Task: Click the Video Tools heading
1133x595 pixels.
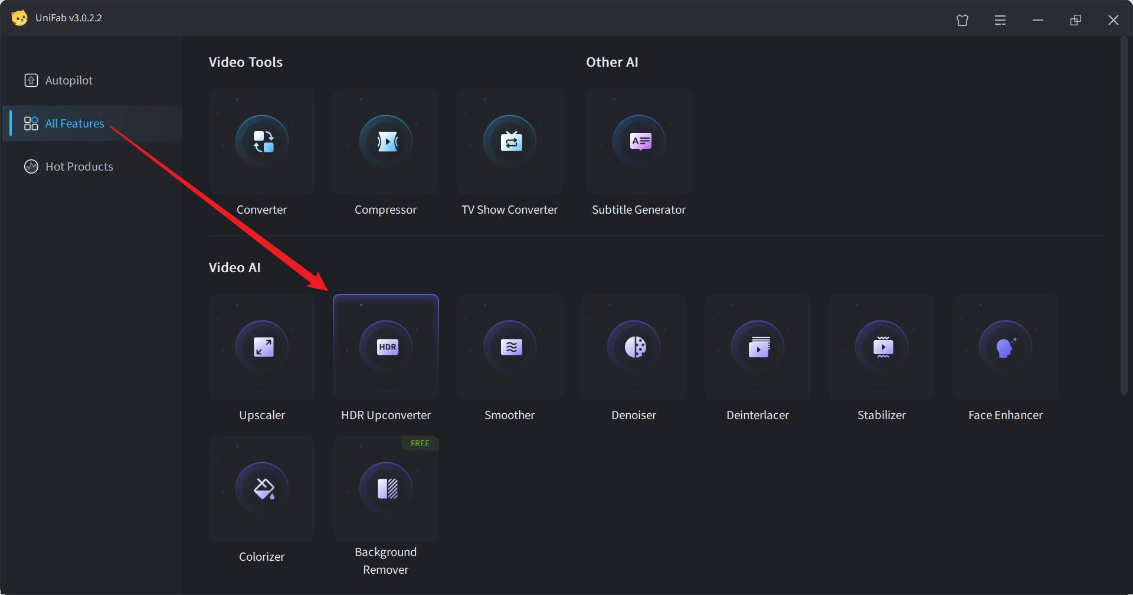Action: (245, 62)
